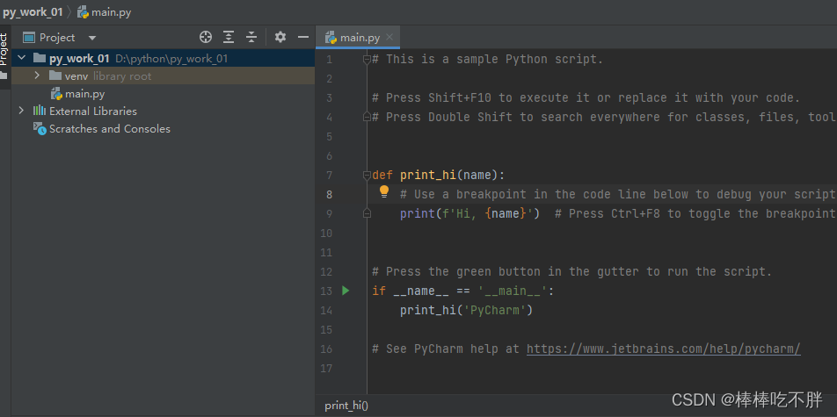Click py_work_01 in the navigation breadcrumb
The height and width of the screenshot is (417, 837).
coord(33,11)
